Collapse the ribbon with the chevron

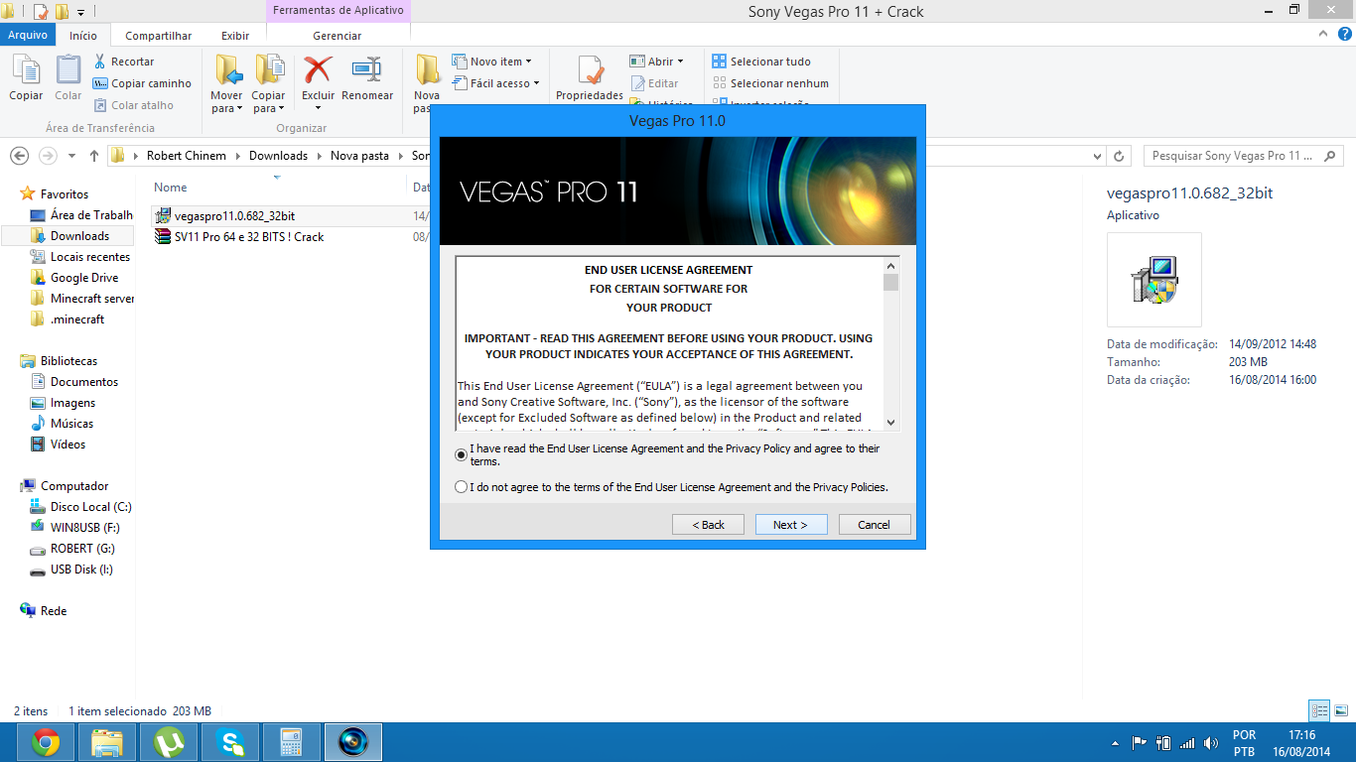click(1322, 34)
